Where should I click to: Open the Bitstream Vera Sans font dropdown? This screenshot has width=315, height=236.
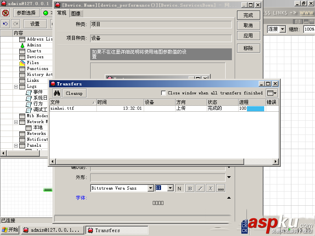point(151,188)
